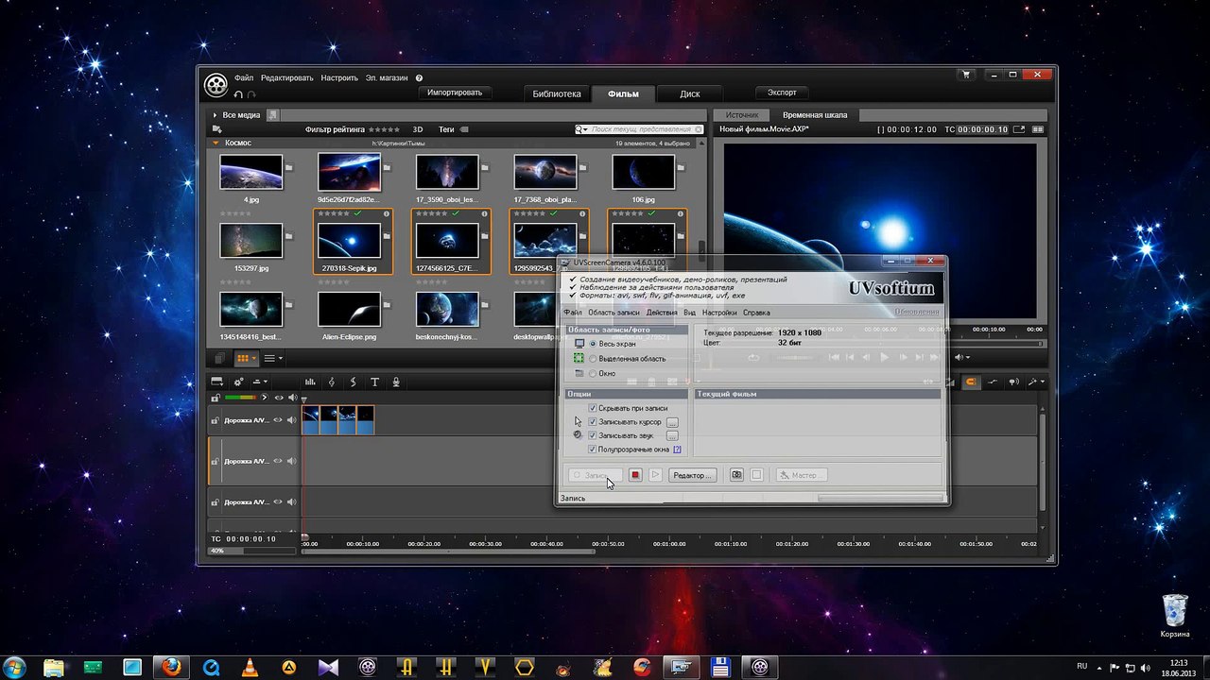Open the Корзина recycle bin on desktop
This screenshot has height=680, width=1210.
[x=1174, y=615]
